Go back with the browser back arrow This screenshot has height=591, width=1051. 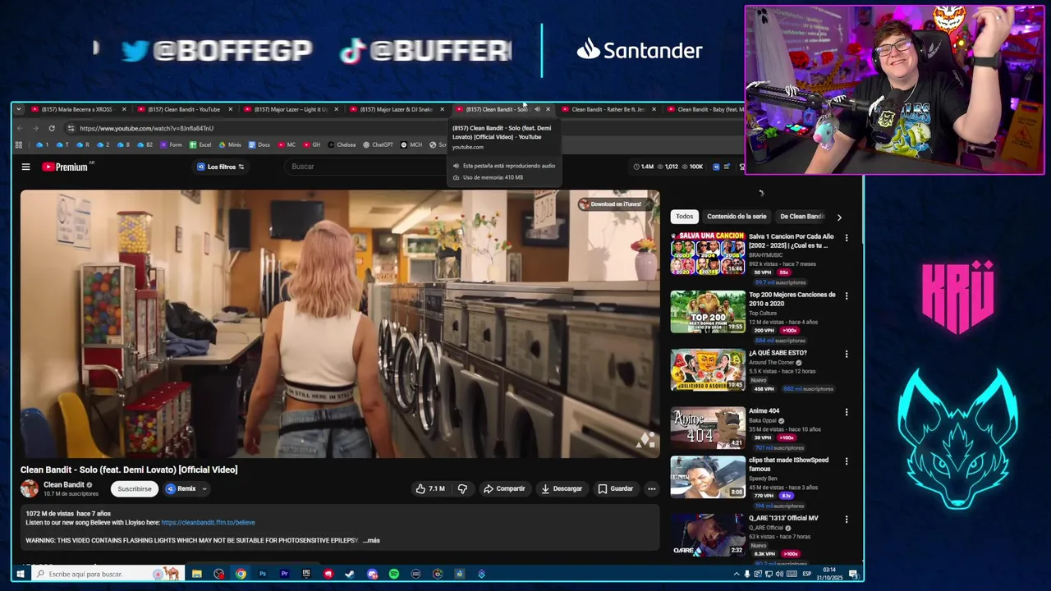(x=20, y=128)
